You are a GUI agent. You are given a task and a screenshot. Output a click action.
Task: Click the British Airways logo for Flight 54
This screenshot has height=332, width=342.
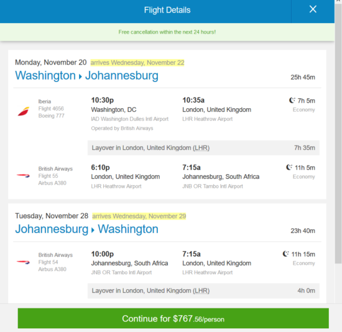[23, 262]
